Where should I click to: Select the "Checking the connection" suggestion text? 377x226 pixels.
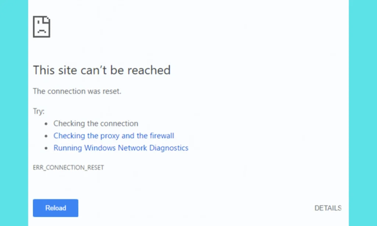pos(96,123)
